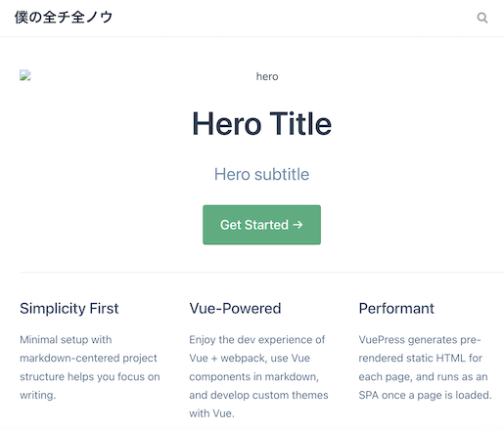Click the 'SPA once a page is loaded' line
Viewport: 504px width, 430px height.
pos(425,395)
